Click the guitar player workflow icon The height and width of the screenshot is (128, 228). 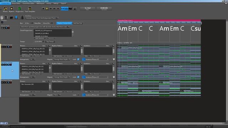pyautogui.click(x=22, y=17)
